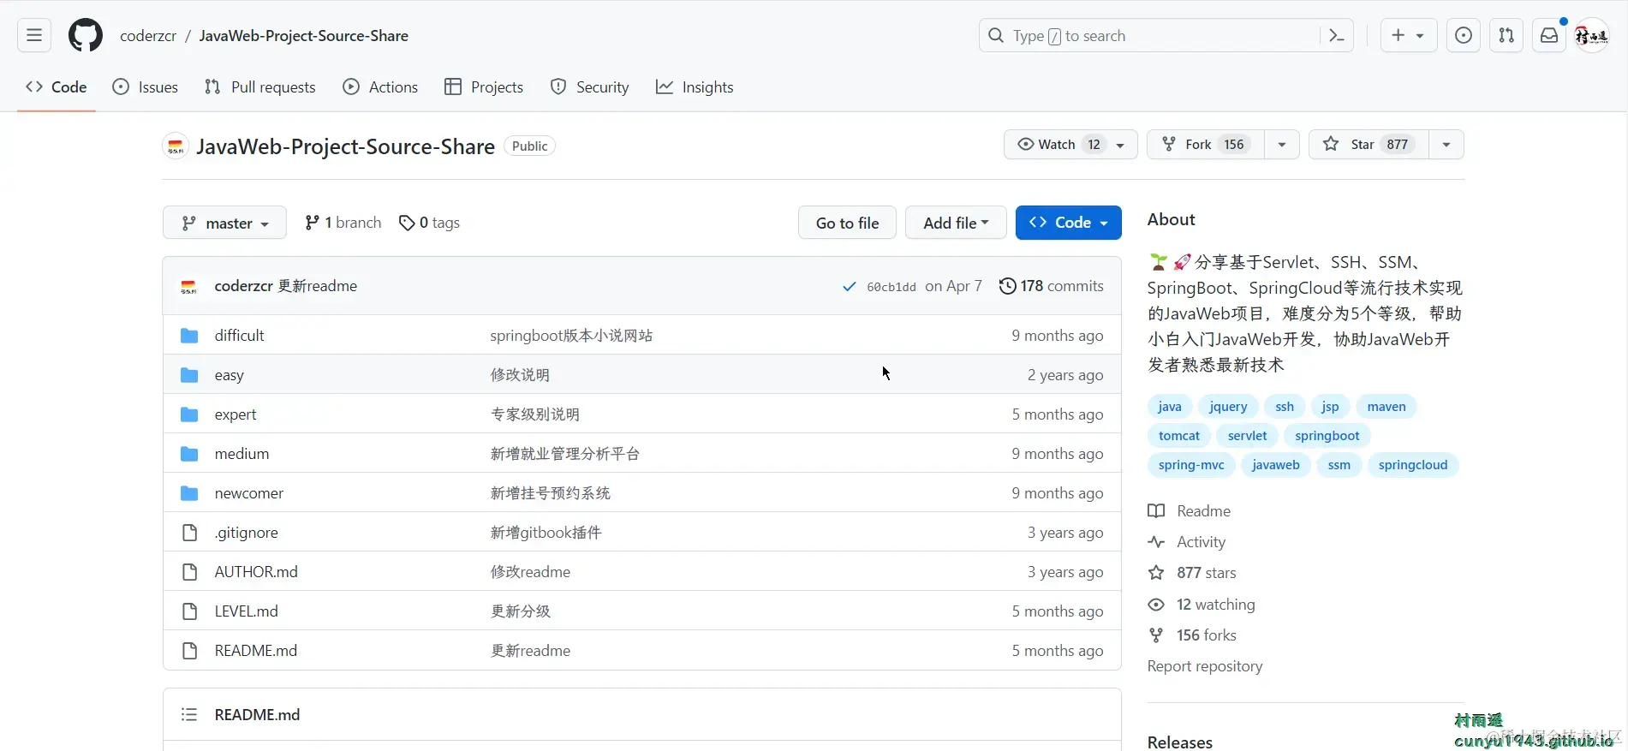Open notifications inbox
Image resolution: width=1628 pixels, height=751 pixels.
click(1549, 35)
